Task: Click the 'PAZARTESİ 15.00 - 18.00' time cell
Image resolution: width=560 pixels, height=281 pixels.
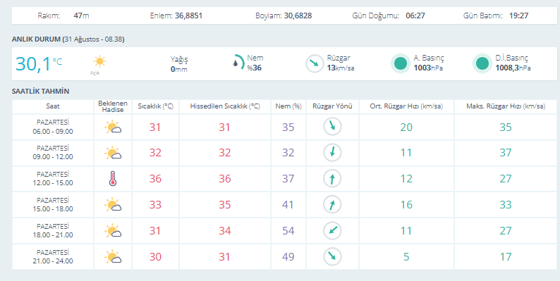Action: 53,205
